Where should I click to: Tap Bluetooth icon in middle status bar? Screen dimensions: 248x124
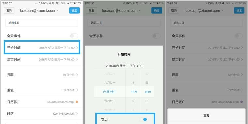click(x=134, y=3)
